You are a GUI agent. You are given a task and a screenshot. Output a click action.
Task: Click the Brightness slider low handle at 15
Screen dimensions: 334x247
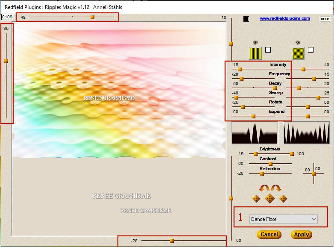click(255, 154)
